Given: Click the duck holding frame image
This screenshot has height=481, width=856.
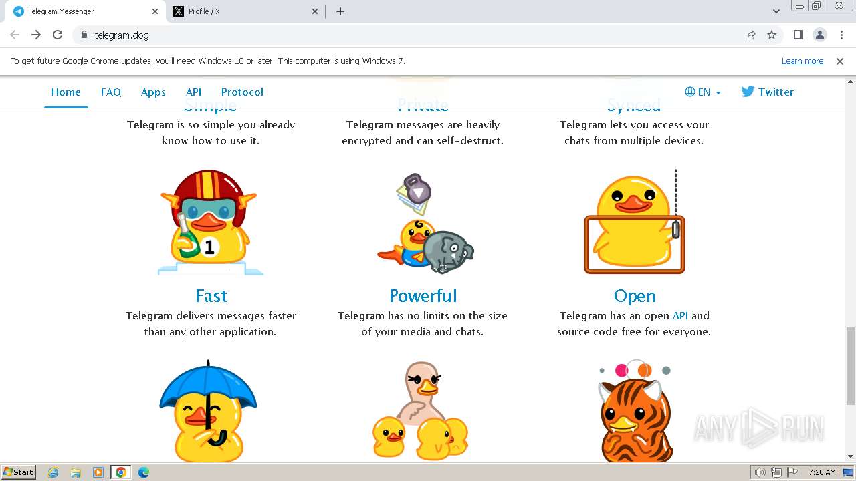Looking at the screenshot, I should pos(635,222).
